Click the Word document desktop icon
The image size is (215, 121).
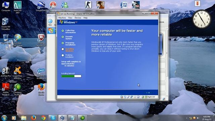pyautogui.click(x=124, y=5)
